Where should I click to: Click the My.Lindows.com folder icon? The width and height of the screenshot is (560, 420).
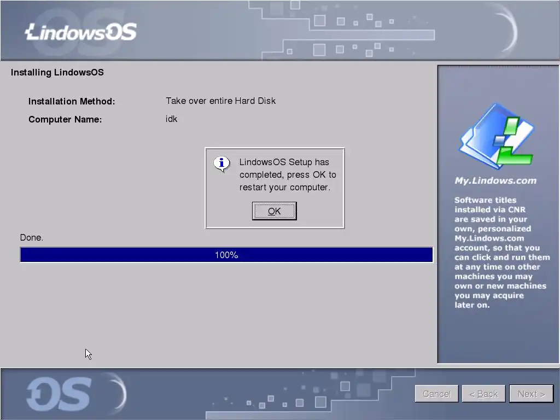(x=497, y=136)
